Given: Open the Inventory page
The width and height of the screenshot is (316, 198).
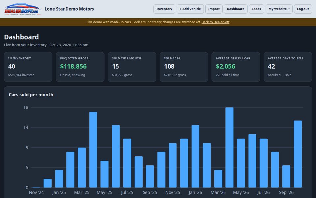Looking at the screenshot, I should 164,9.
